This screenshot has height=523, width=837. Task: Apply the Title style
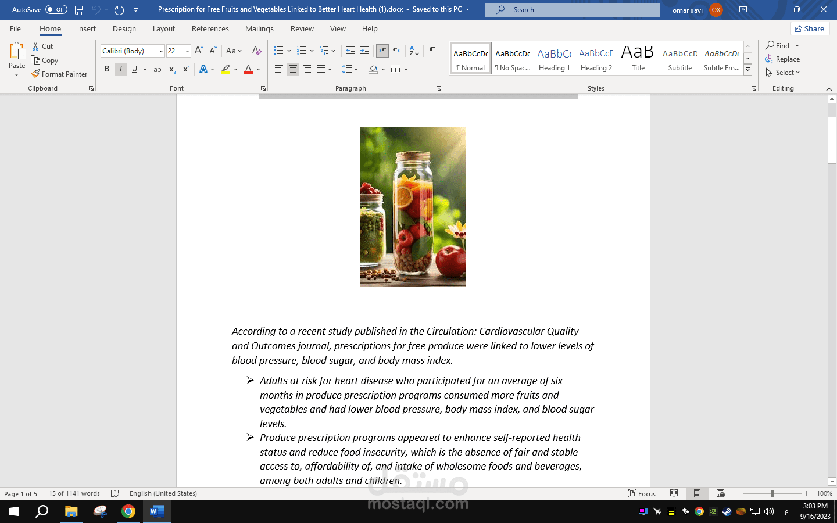click(x=638, y=58)
